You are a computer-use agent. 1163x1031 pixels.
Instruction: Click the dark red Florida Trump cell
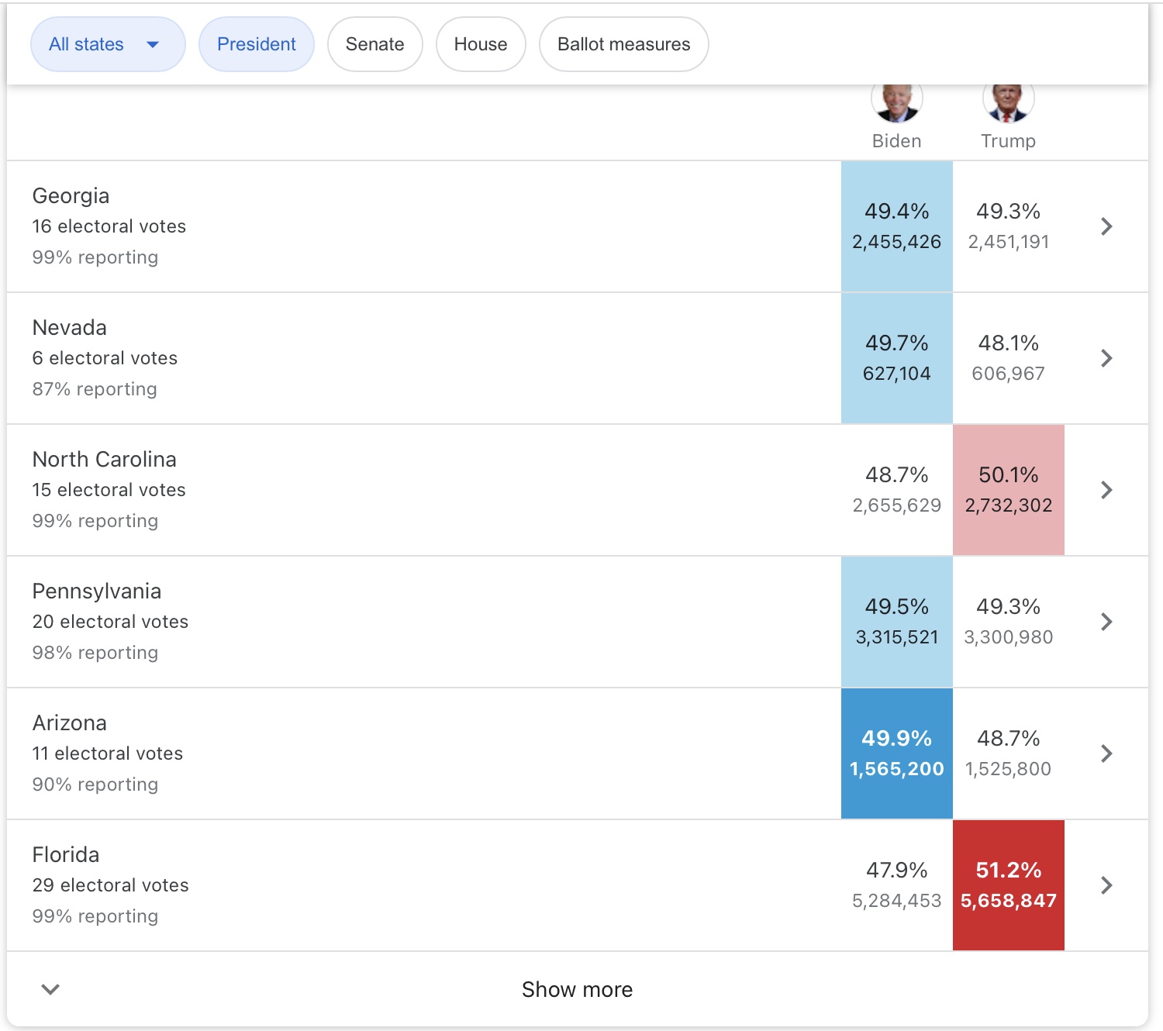[1008, 885]
